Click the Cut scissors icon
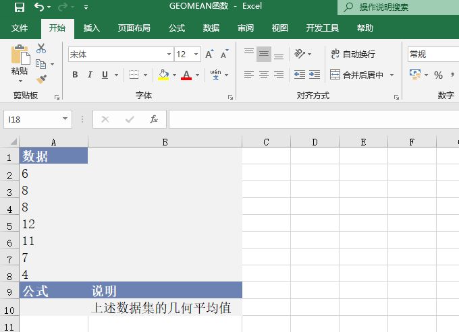This screenshot has height=332, width=459. (41, 48)
